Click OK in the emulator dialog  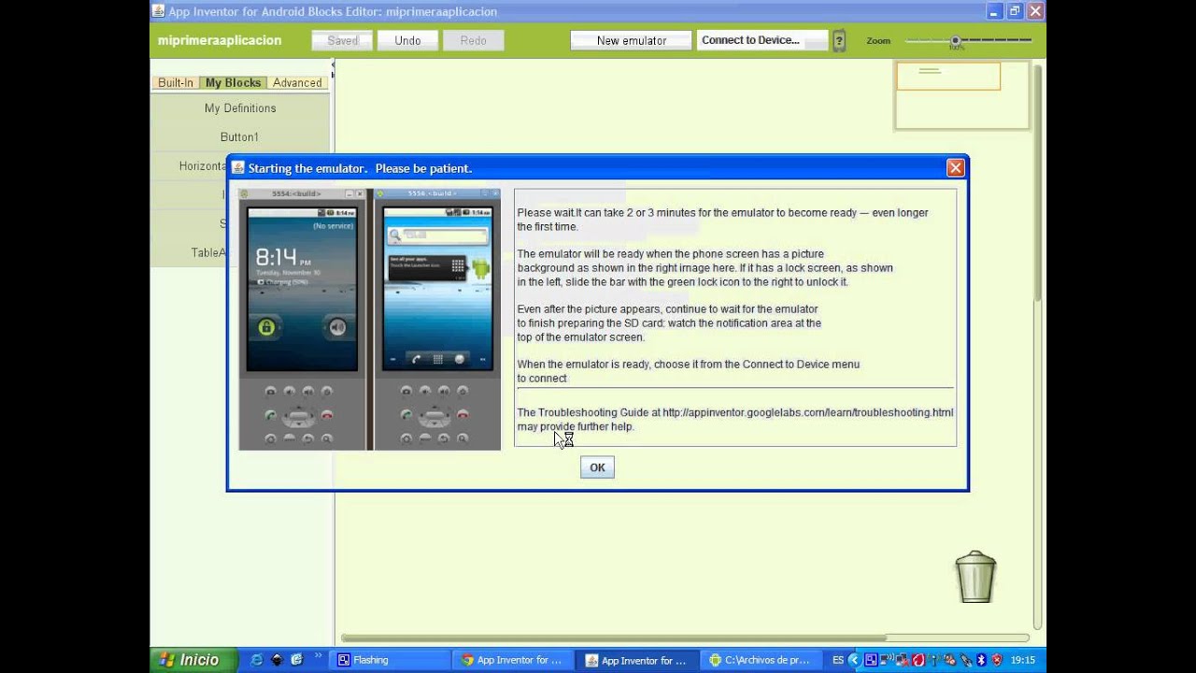coord(597,467)
